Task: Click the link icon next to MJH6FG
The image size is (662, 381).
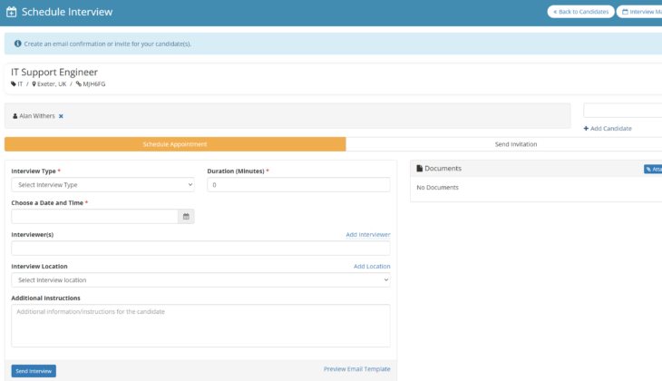Action: 78,84
